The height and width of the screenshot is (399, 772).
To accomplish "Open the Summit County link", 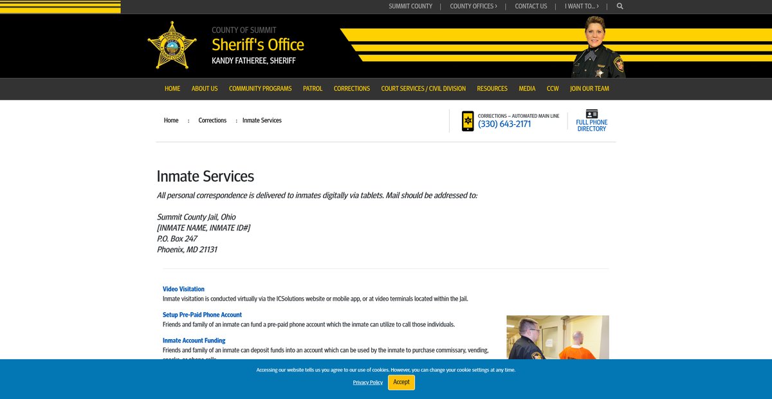I will coord(410,6).
